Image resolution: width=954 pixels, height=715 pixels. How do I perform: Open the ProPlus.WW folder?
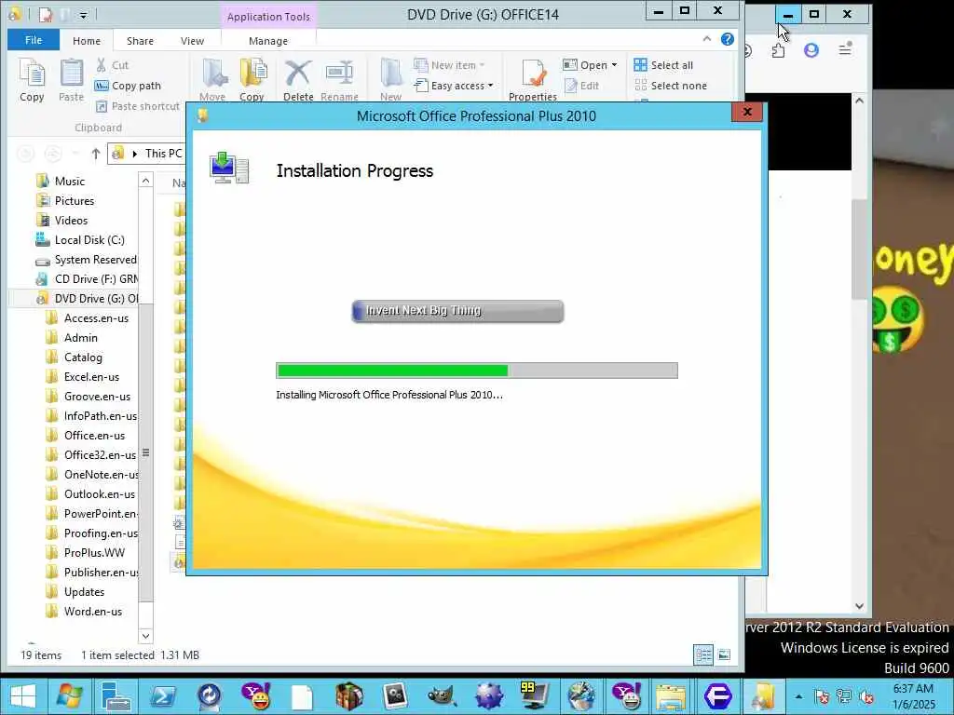click(94, 553)
